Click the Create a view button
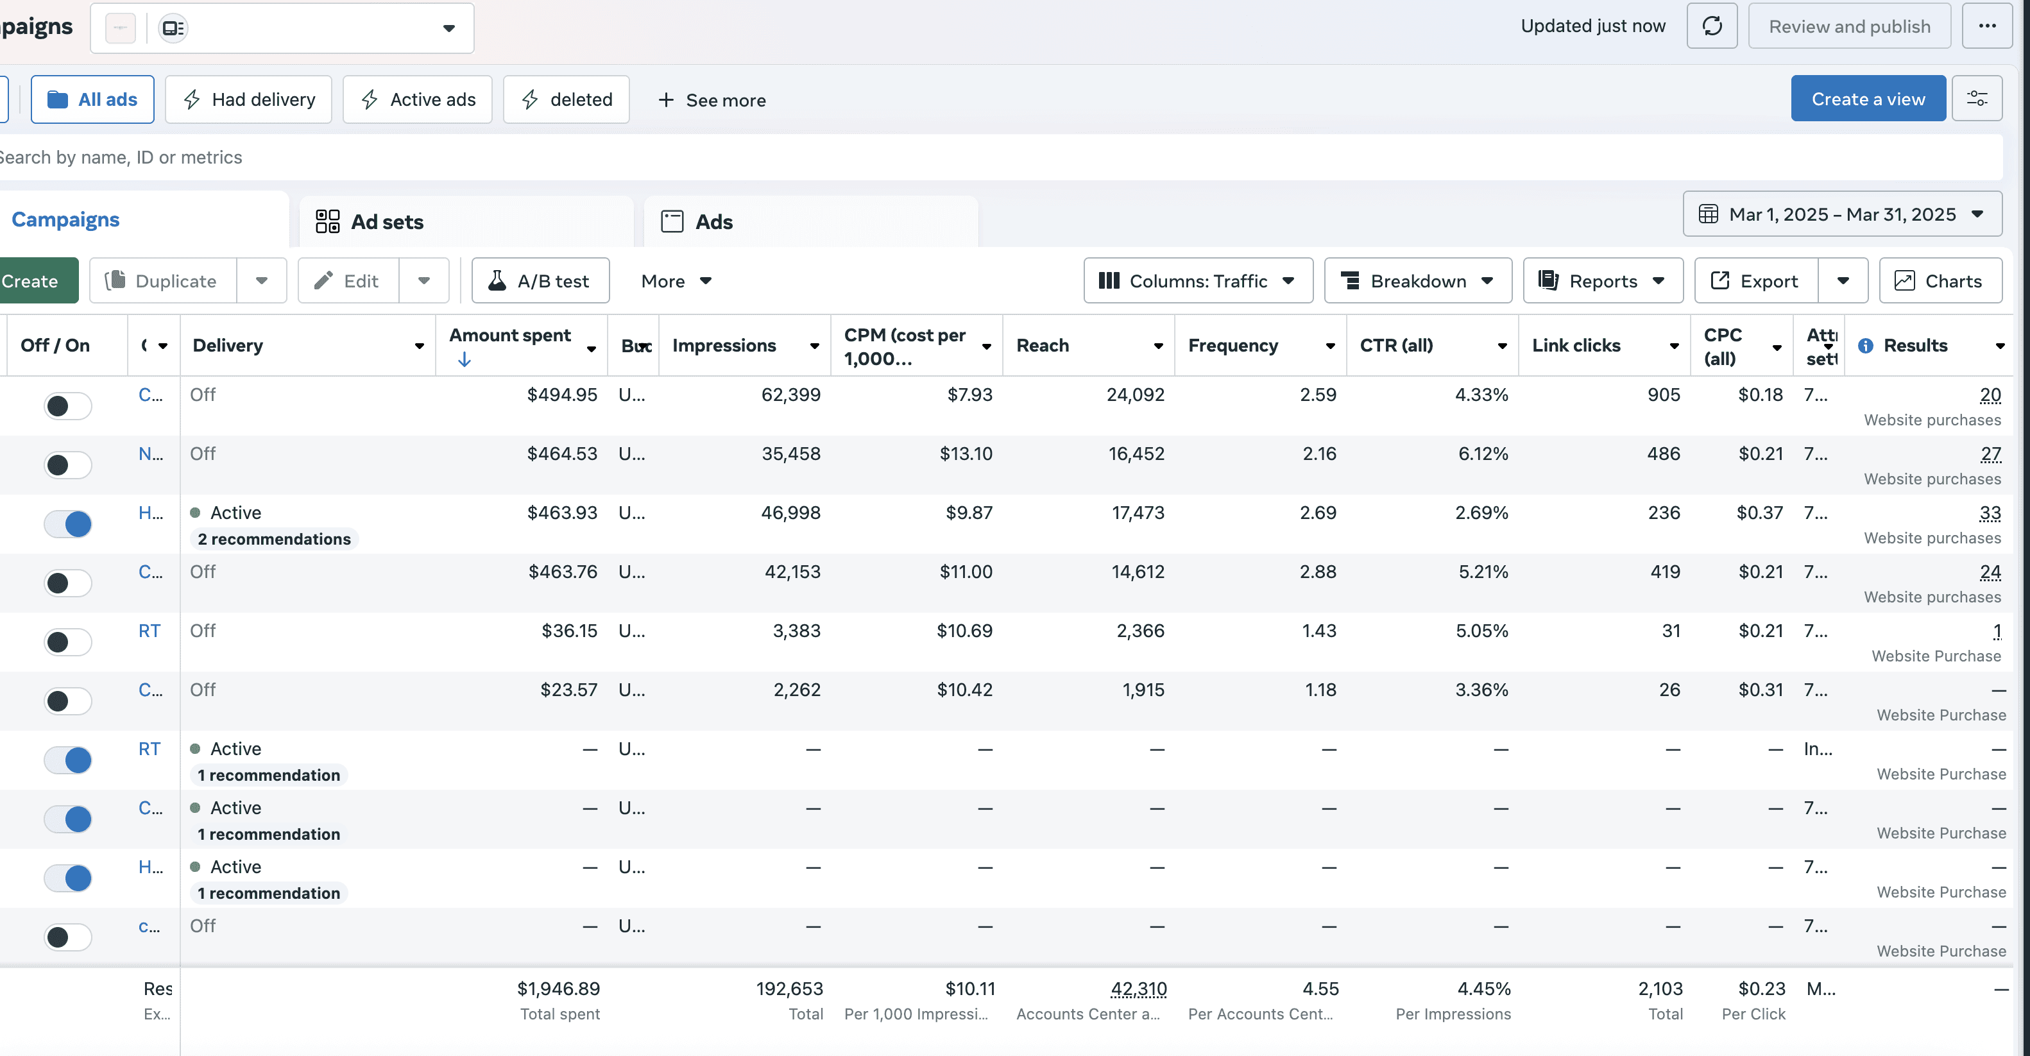 click(1867, 99)
